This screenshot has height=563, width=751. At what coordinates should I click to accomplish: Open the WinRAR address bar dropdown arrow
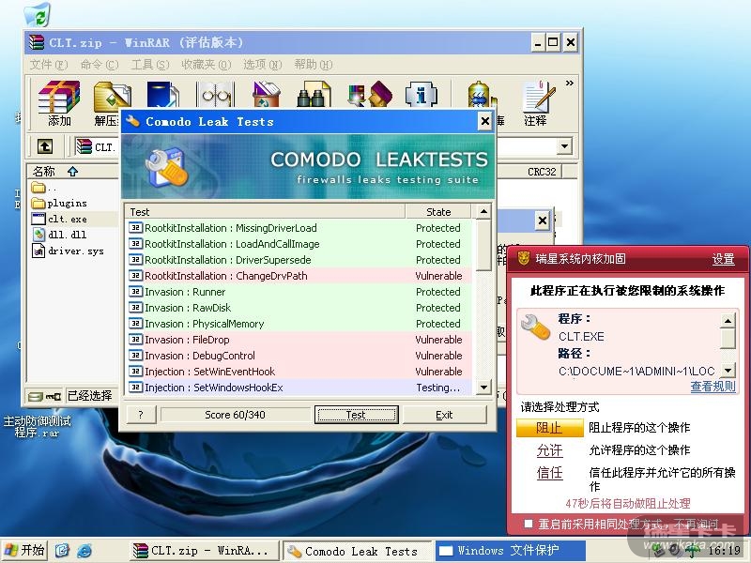click(x=565, y=146)
